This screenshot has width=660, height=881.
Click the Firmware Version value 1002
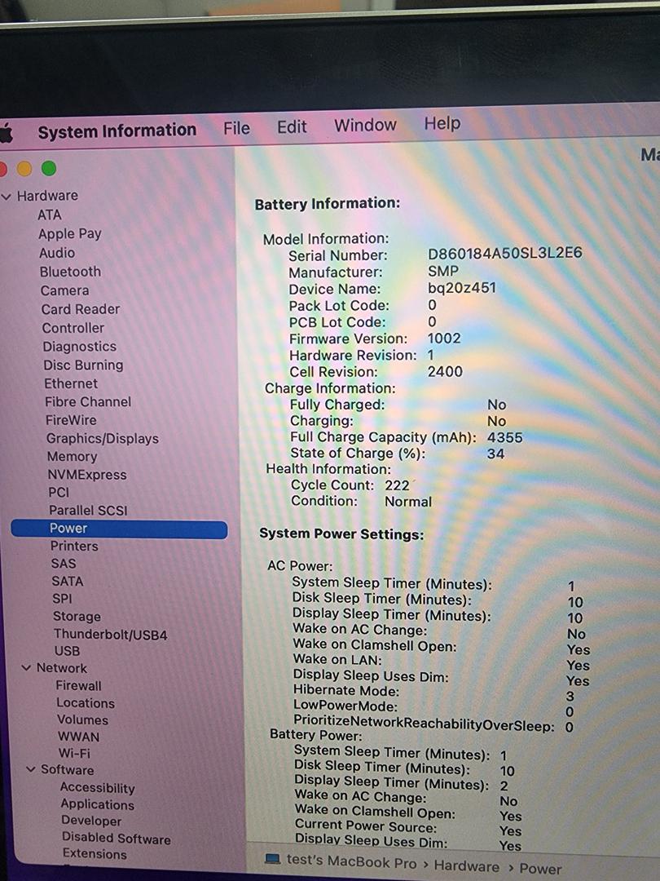coord(444,339)
